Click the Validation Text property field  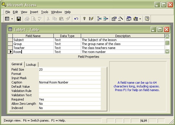tap(70, 95)
